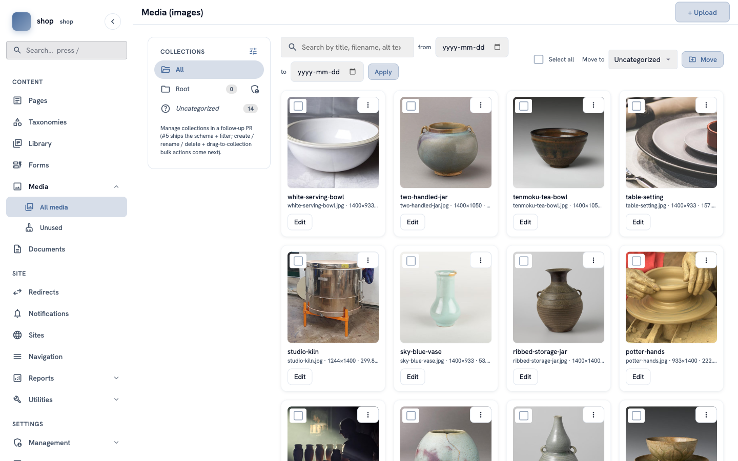Open calendar picker in 'from' date field
The height and width of the screenshot is (461, 738).
tap(497, 47)
